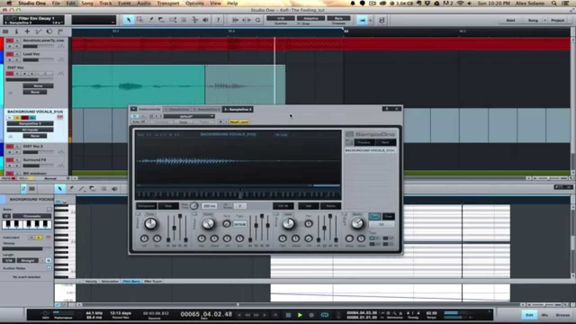Click the SampleOne folder icon beside Previous
The height and width of the screenshot is (324, 576).
pyautogui.click(x=349, y=142)
